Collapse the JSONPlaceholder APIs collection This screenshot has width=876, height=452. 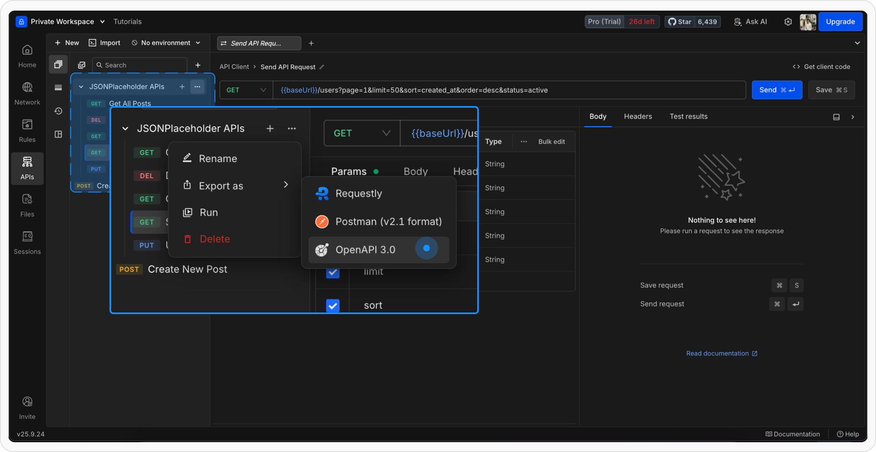click(x=81, y=86)
